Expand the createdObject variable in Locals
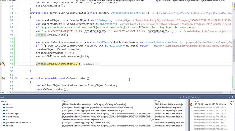 (1, 113)
